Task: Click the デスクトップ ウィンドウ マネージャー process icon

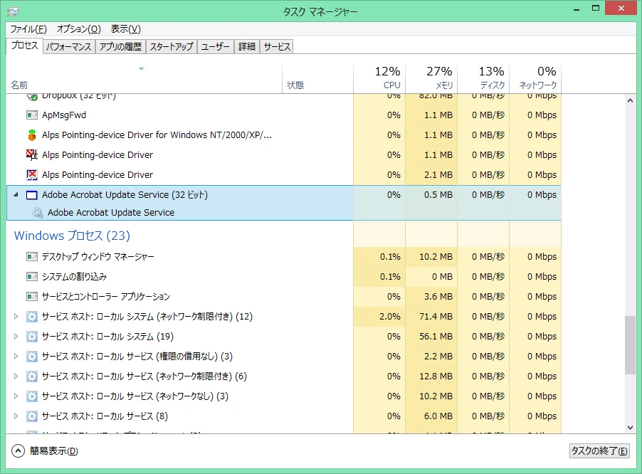Action: pyautogui.click(x=32, y=257)
